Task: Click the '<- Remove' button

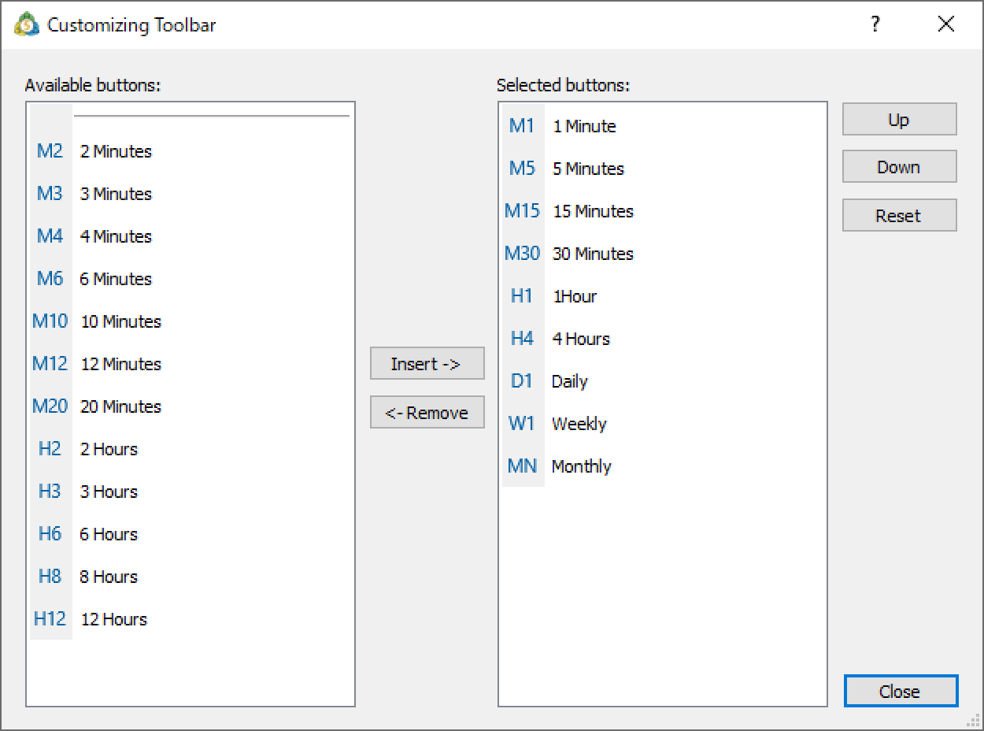Action: tap(427, 413)
